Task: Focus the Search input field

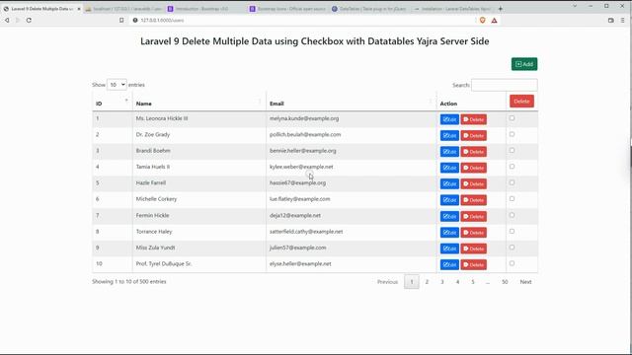Action: (505, 85)
